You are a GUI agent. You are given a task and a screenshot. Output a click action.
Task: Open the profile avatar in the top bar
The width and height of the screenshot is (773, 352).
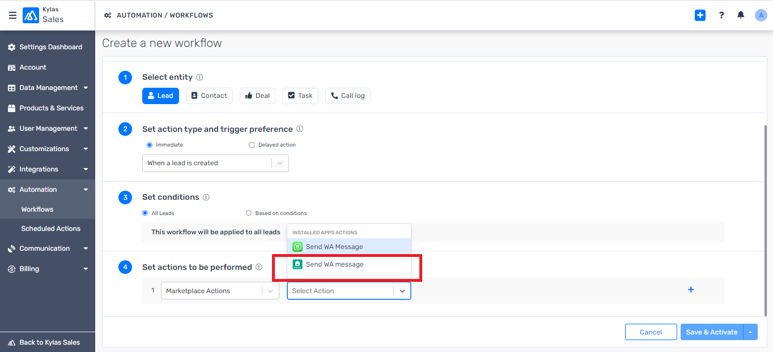(761, 15)
